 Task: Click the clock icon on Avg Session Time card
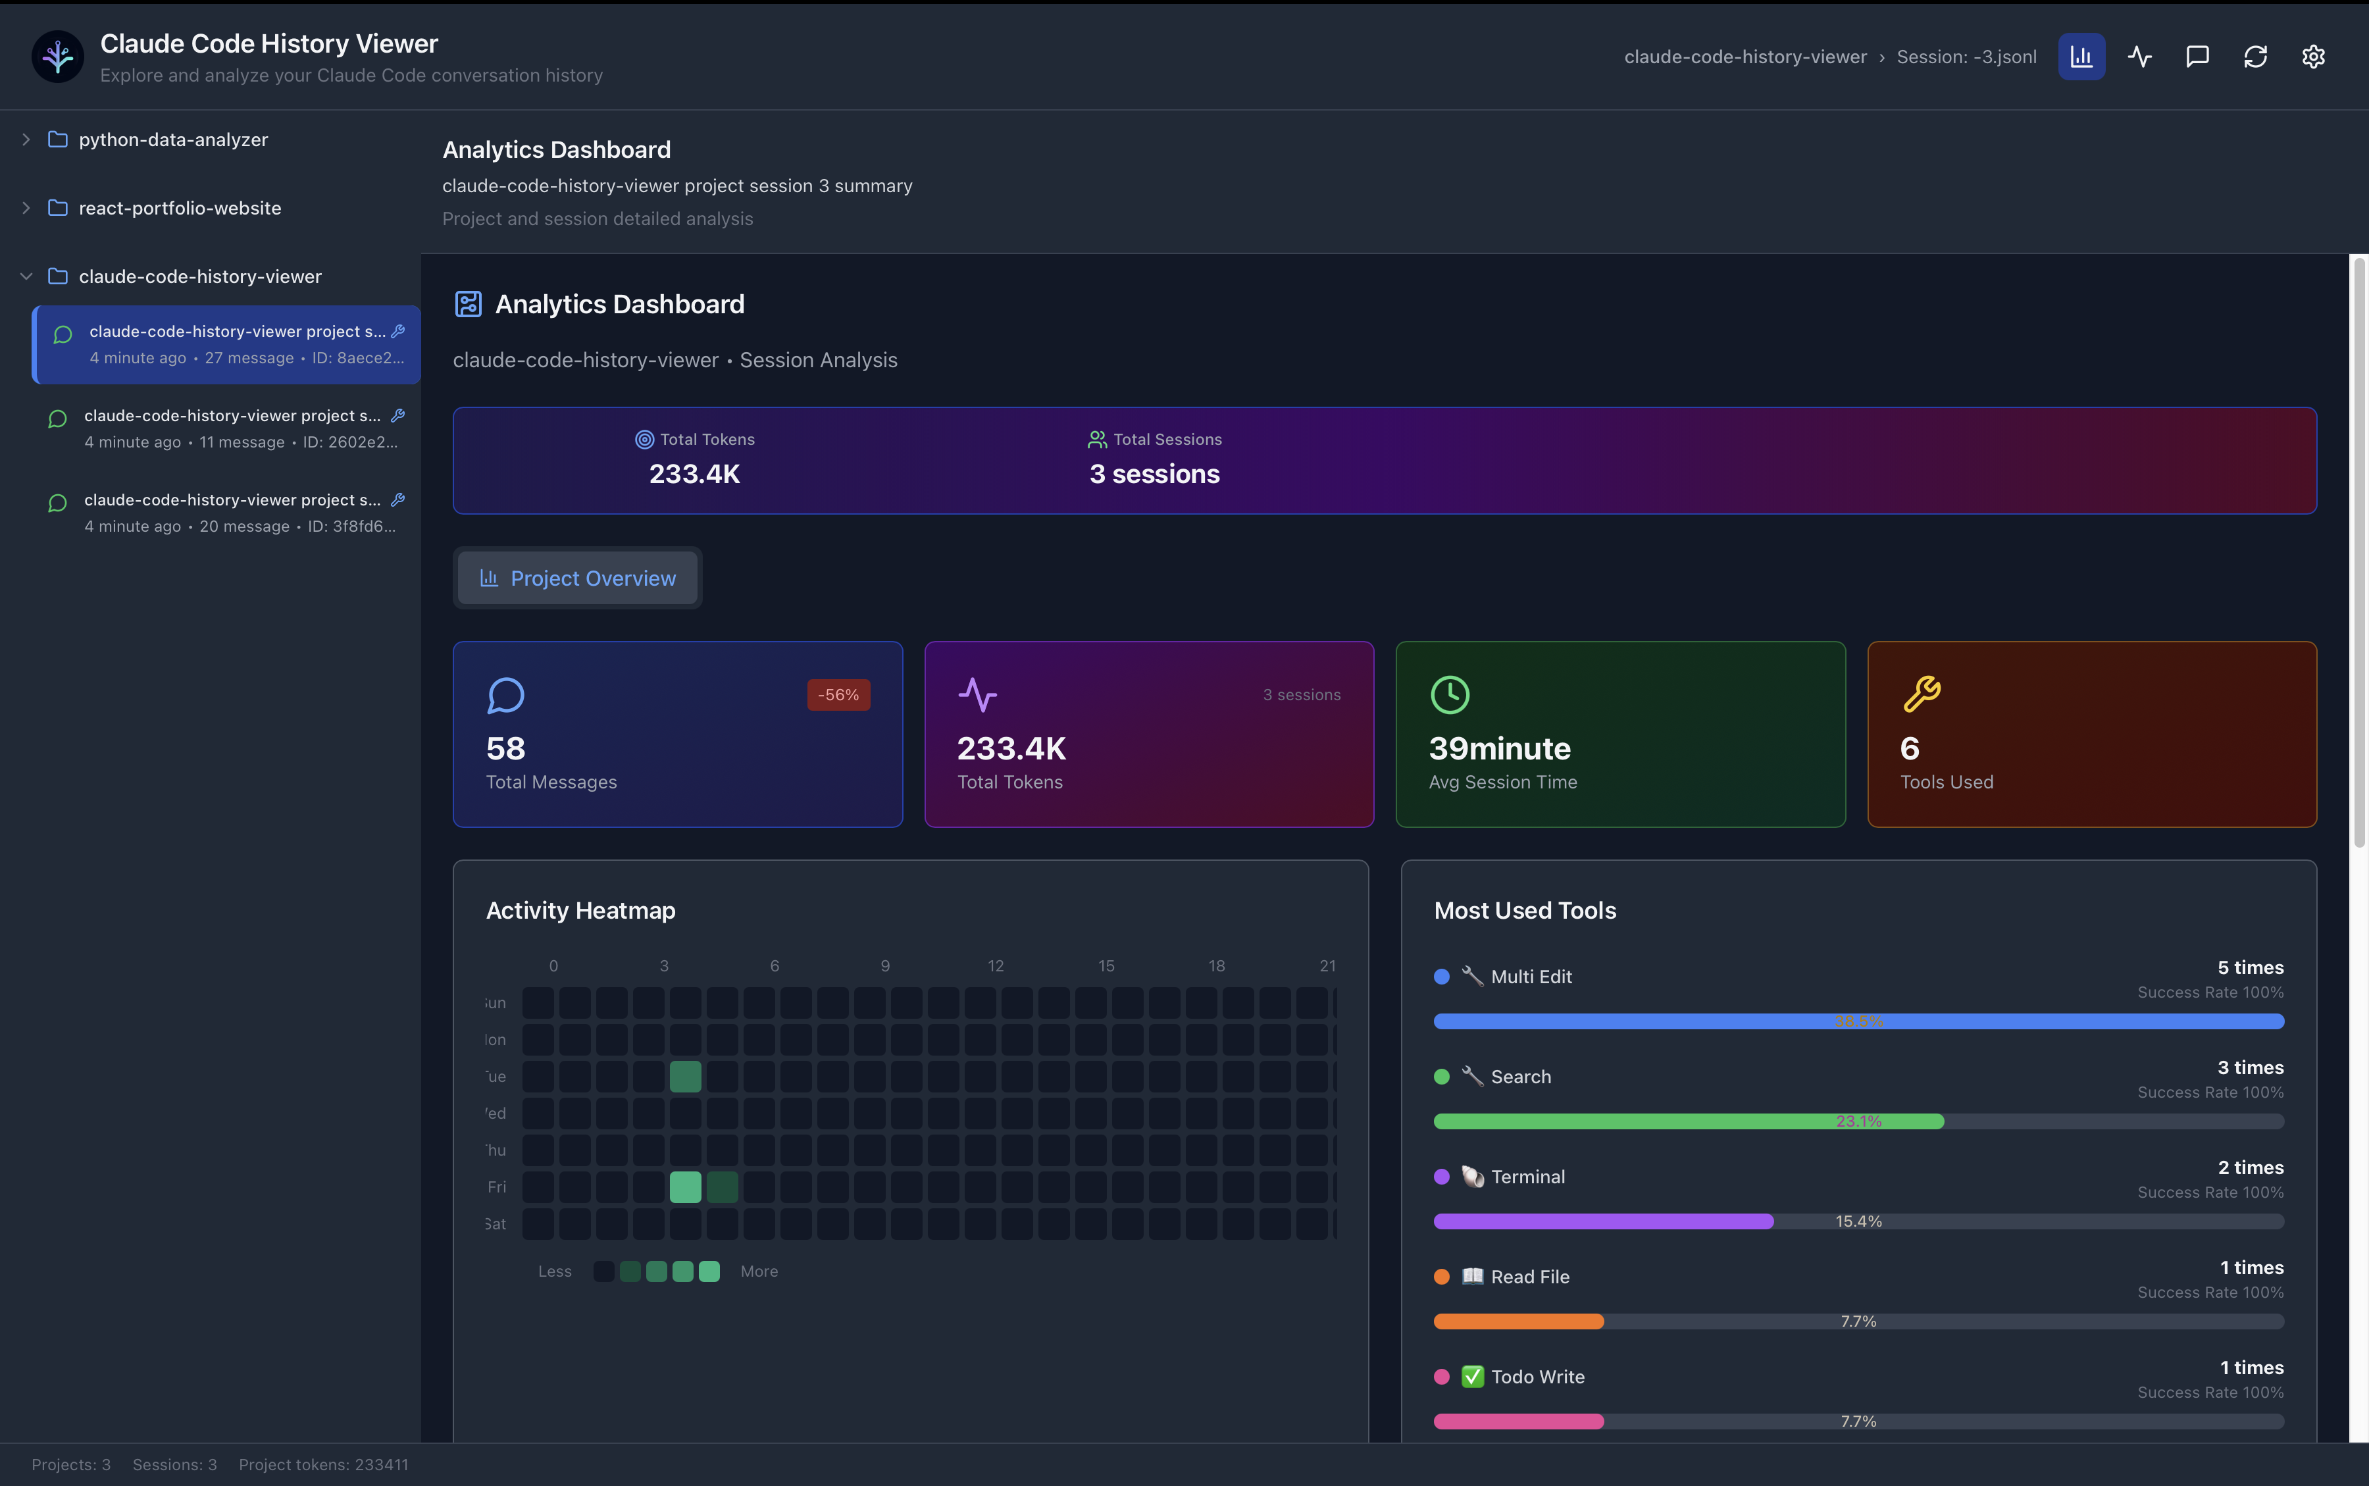click(x=1449, y=696)
